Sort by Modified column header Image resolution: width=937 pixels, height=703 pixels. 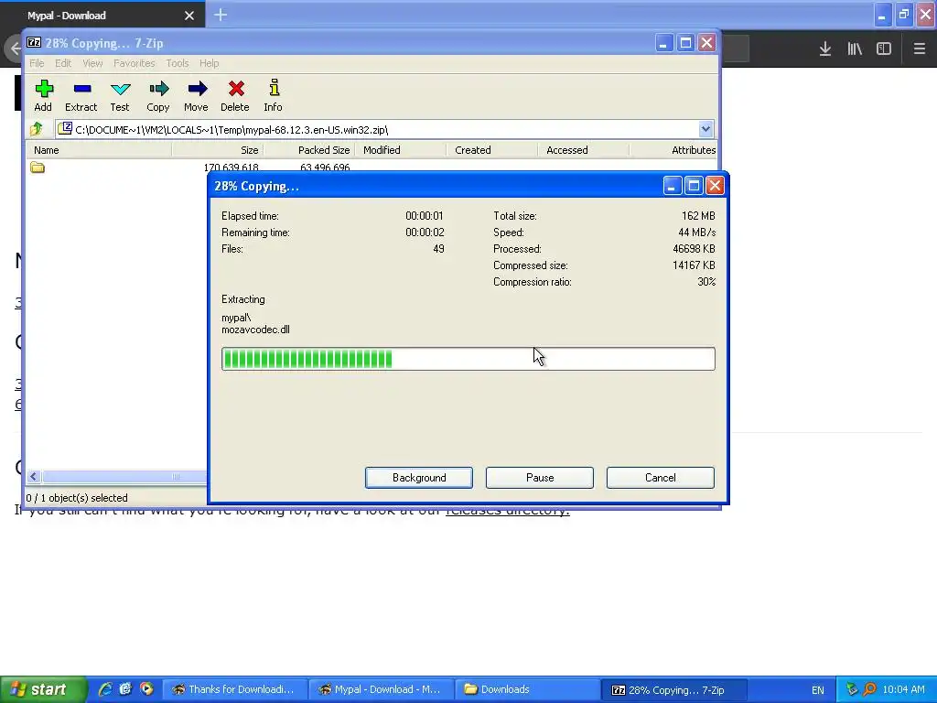[401, 150]
